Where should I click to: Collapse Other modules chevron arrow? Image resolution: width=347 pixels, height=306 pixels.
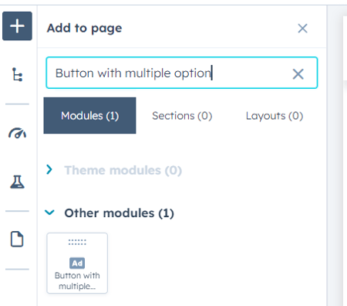click(x=49, y=212)
